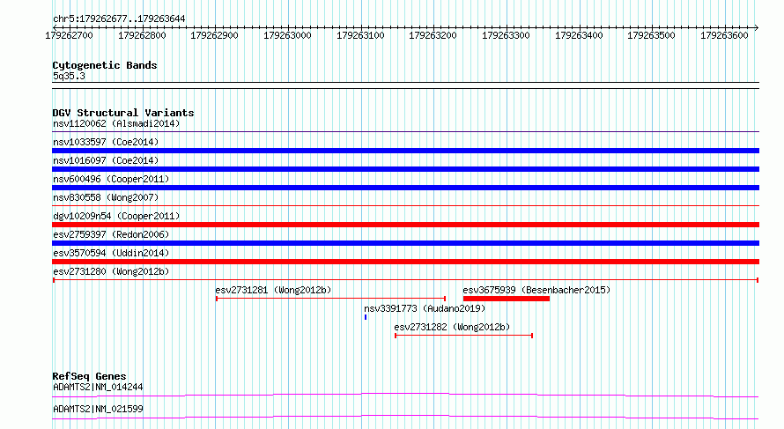
Task: Click ruler position 179263000
Action: point(287,35)
